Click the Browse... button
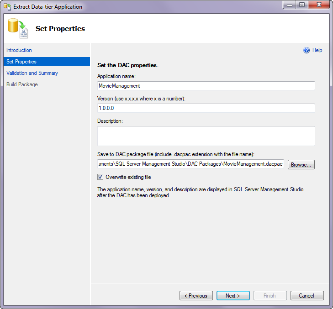The height and width of the screenshot is (309, 333). pos(301,165)
